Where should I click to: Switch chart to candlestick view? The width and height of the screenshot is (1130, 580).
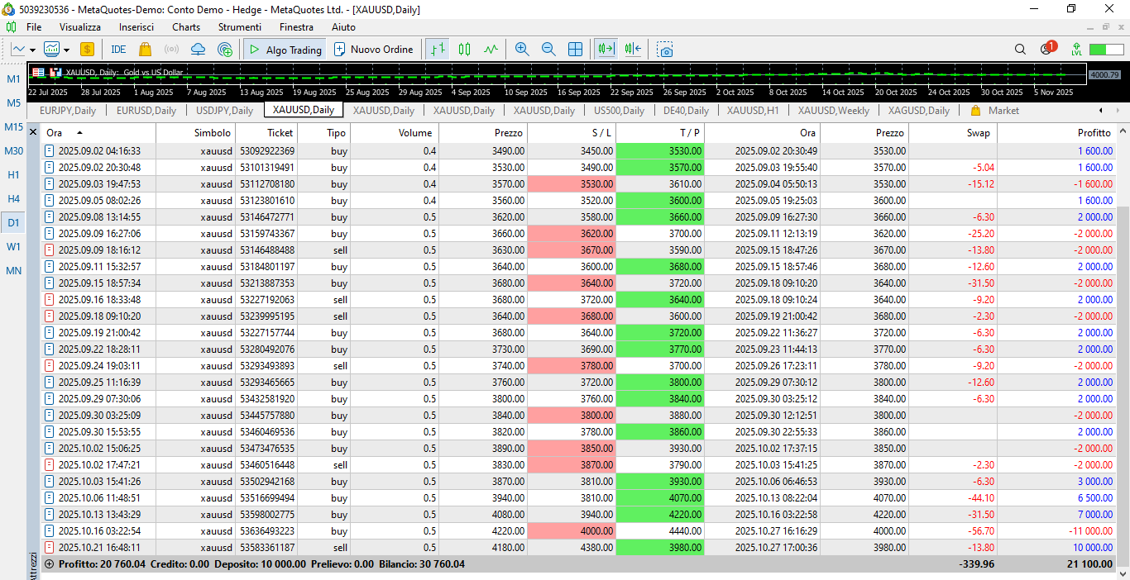coord(464,50)
